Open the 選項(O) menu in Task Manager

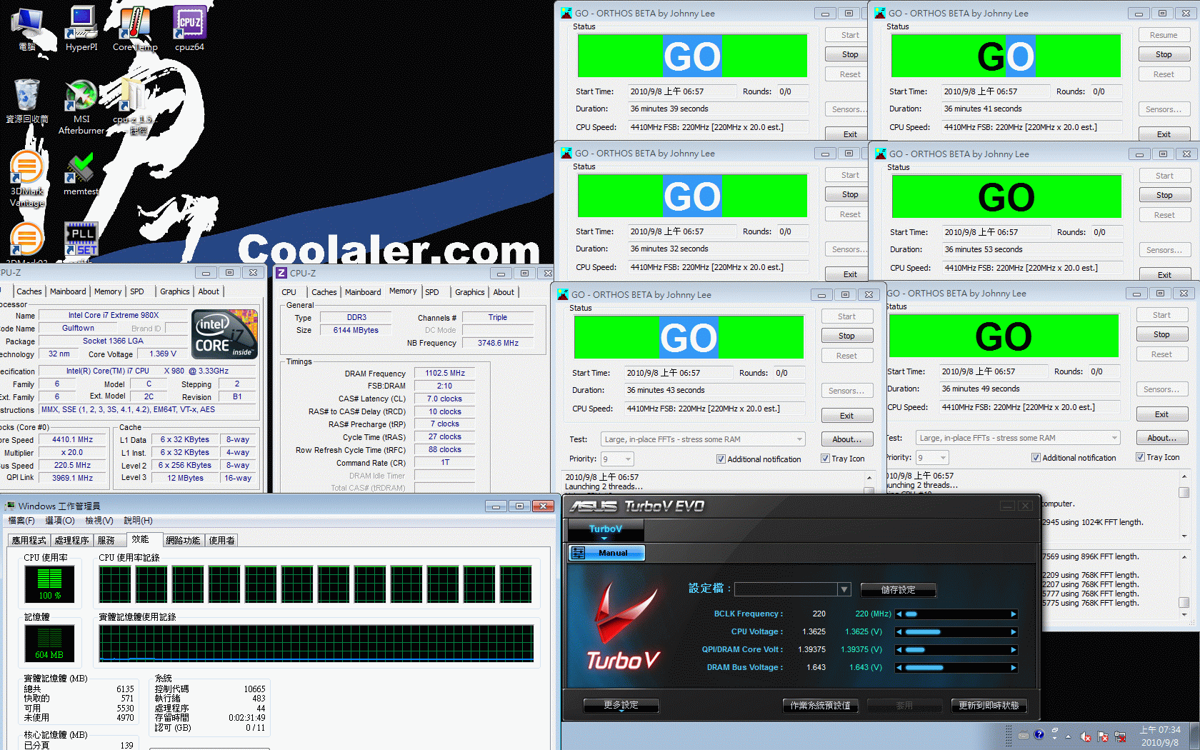coord(60,521)
